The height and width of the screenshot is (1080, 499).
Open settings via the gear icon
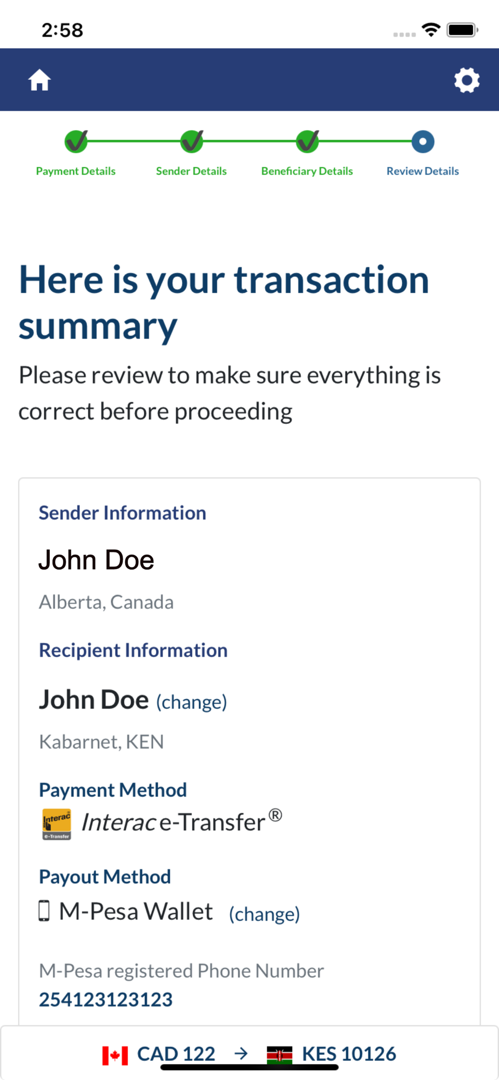click(x=467, y=80)
